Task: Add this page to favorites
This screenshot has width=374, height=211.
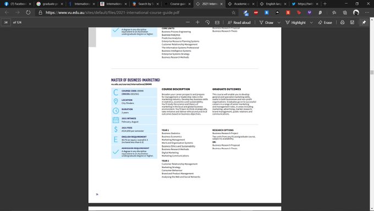Action: pos(234,13)
